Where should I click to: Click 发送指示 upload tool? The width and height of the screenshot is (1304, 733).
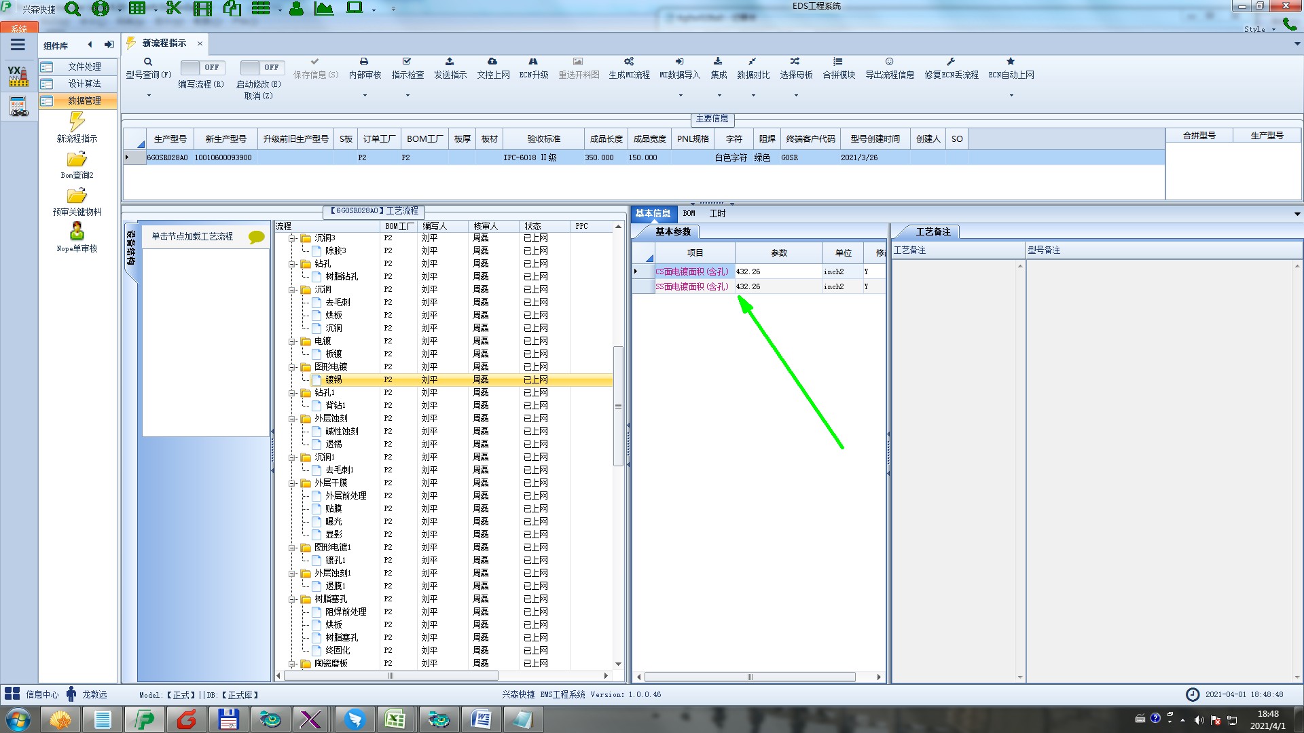click(450, 68)
